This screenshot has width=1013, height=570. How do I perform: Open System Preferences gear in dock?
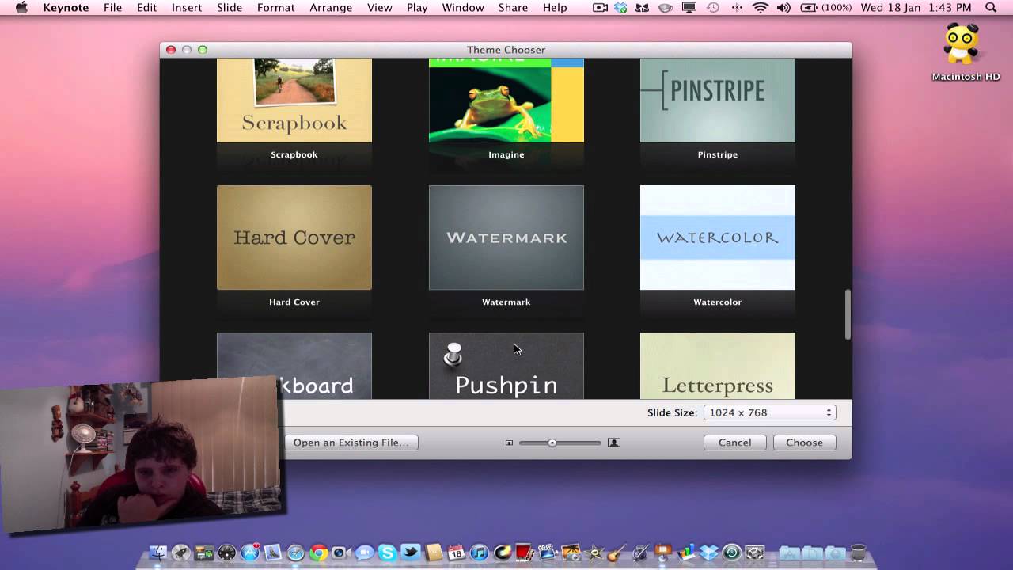click(754, 553)
